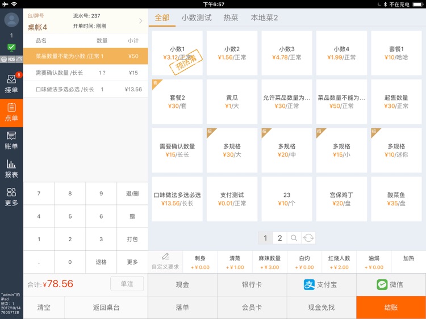Tap keypad 赠 gift button
The height and width of the screenshot is (319, 426).
pos(132,216)
